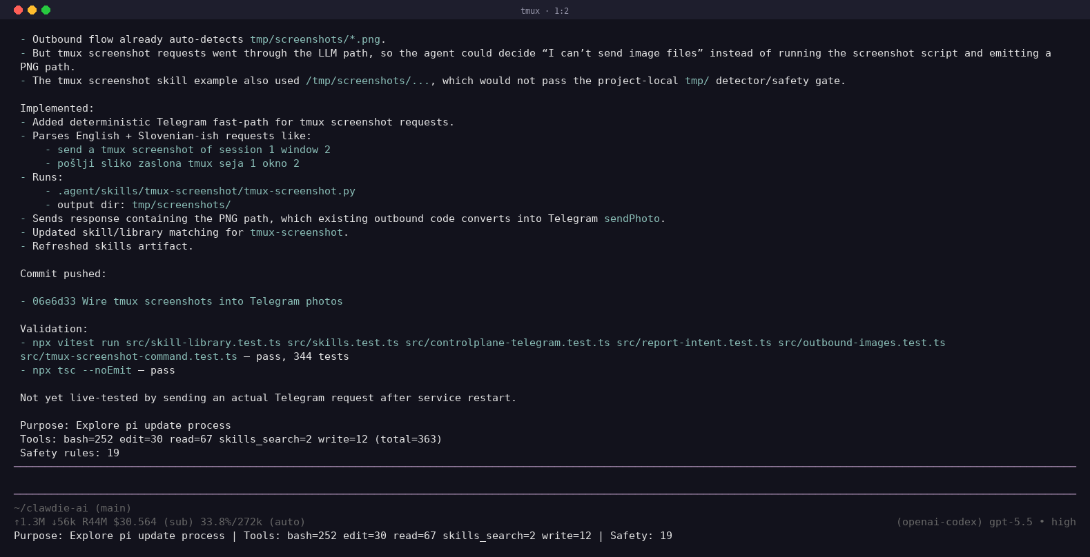Screen dimensions: 1090x557
Task: Click the 'tmux · 1:2' window title
Action: pos(545,11)
